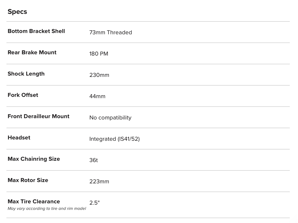Select the 73mm Threaded value
298x223 pixels.
(111, 33)
